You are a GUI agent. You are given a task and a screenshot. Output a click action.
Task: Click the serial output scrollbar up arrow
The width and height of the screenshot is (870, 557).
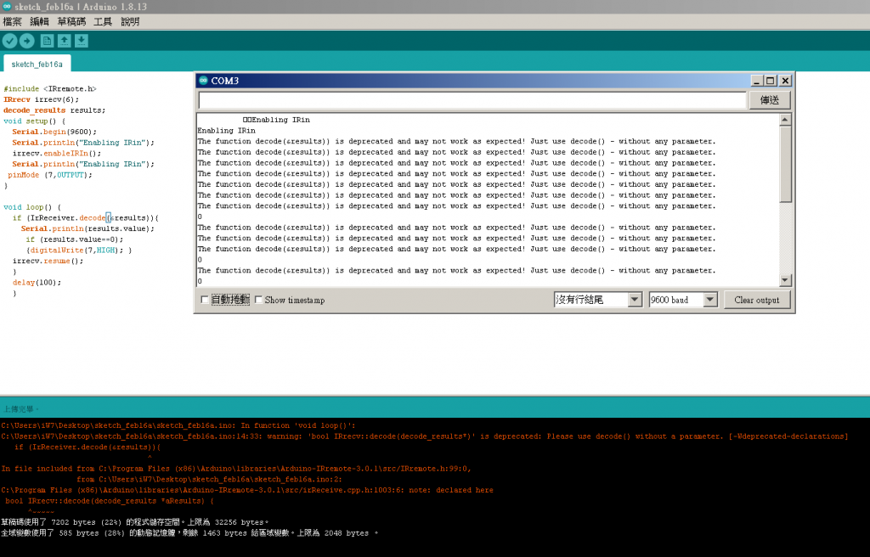[x=784, y=119]
